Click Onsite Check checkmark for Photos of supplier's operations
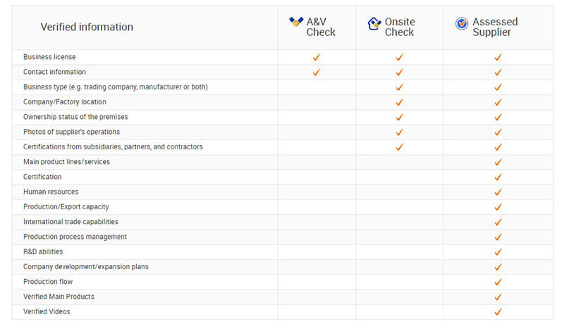This screenshot has height=329, width=564. point(399,132)
